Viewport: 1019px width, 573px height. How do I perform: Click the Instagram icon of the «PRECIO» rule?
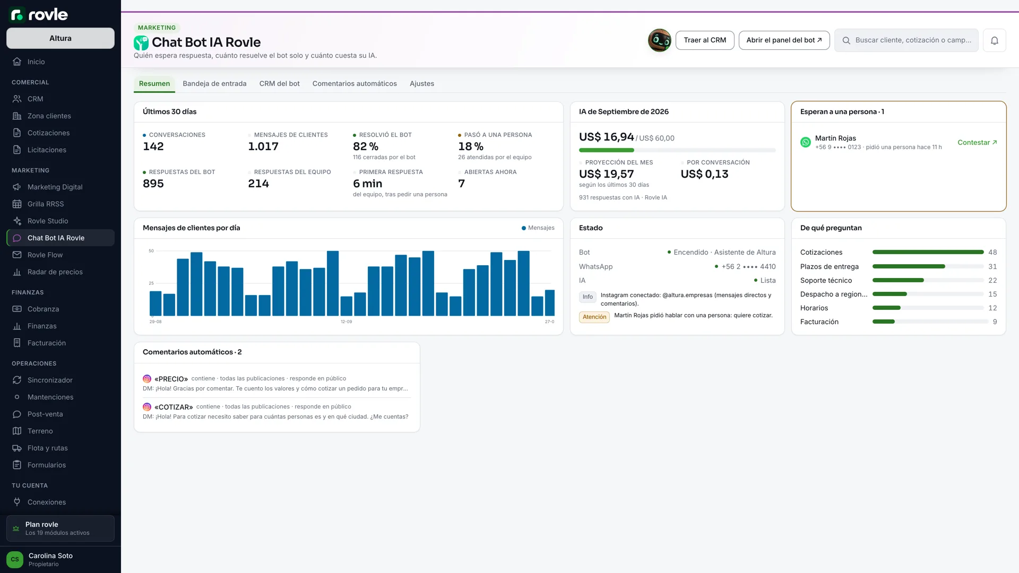tap(147, 379)
